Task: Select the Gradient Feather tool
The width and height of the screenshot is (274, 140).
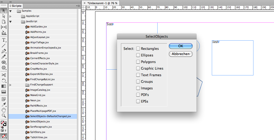Action: pos(4,92)
